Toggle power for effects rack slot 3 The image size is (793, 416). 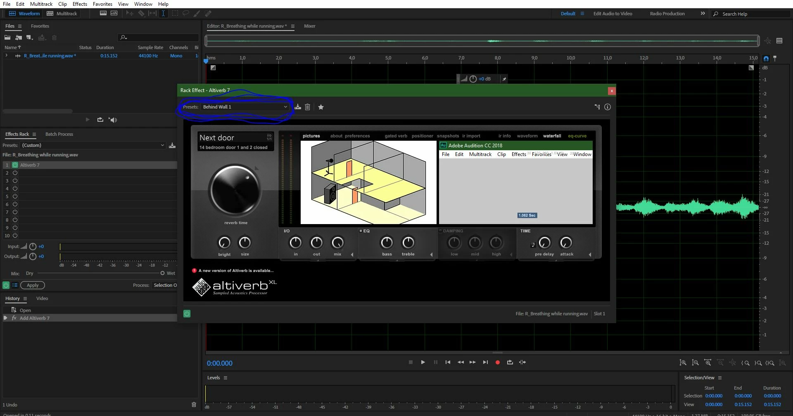15,181
